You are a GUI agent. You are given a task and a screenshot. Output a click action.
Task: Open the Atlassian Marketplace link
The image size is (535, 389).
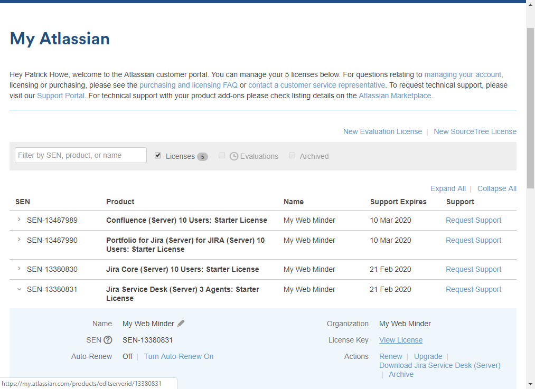coord(395,96)
